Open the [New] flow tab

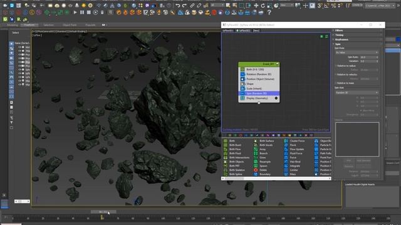(x=256, y=31)
